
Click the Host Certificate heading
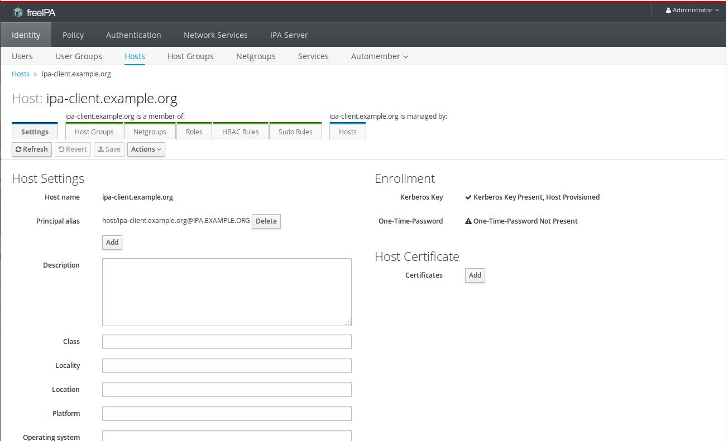[417, 256]
